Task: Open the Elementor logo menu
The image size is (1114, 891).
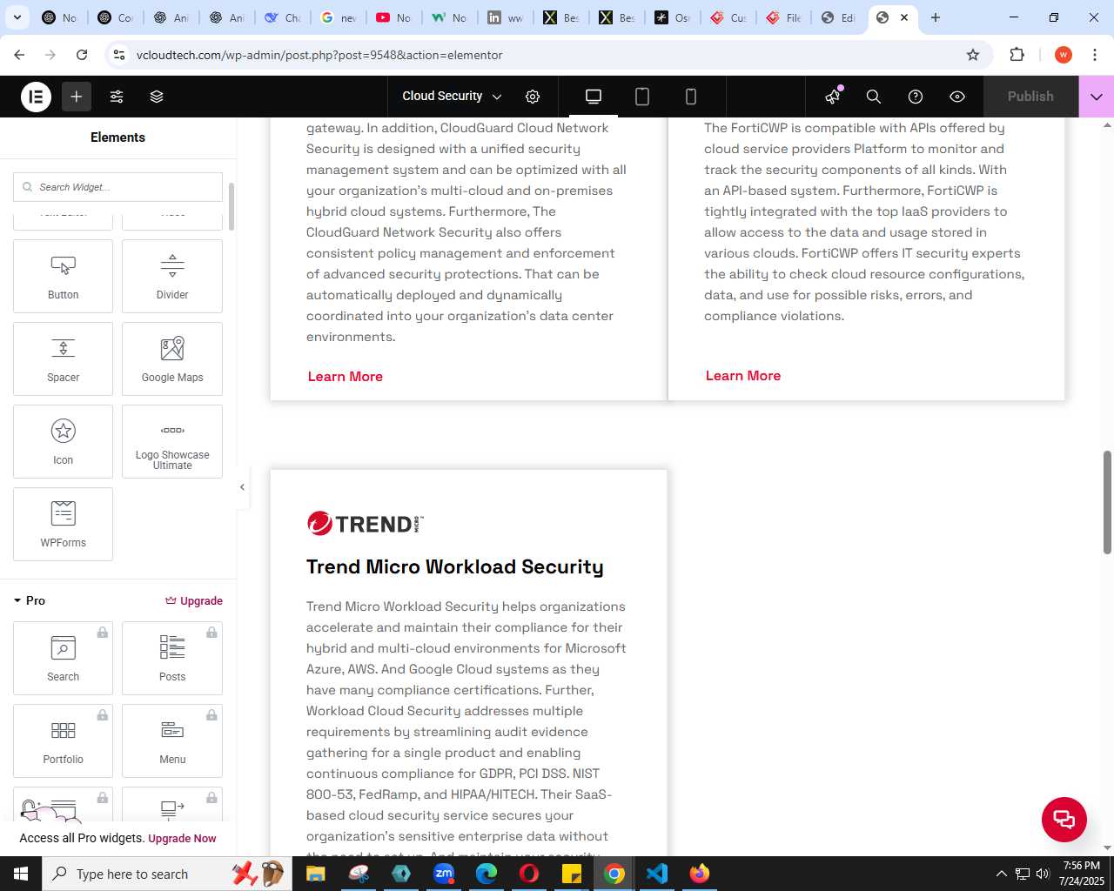Action: (37, 97)
